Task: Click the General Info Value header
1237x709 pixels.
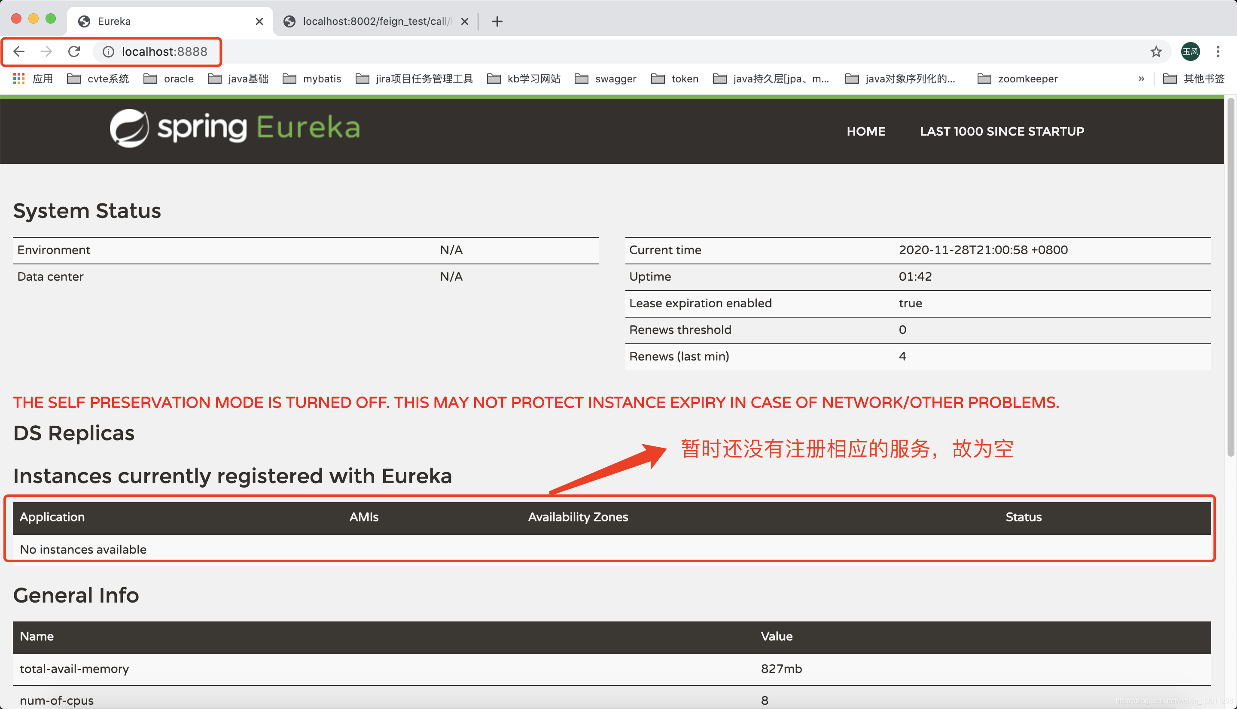Action: coord(777,636)
